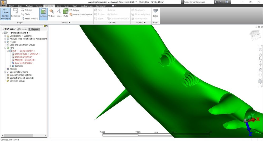Activate Zoom tool in navigation bar

(x=260, y=59)
